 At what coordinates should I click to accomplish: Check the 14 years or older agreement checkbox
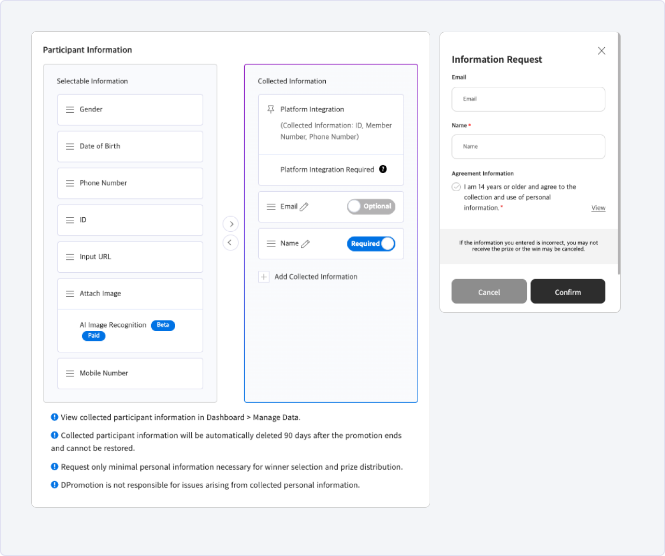click(x=456, y=187)
